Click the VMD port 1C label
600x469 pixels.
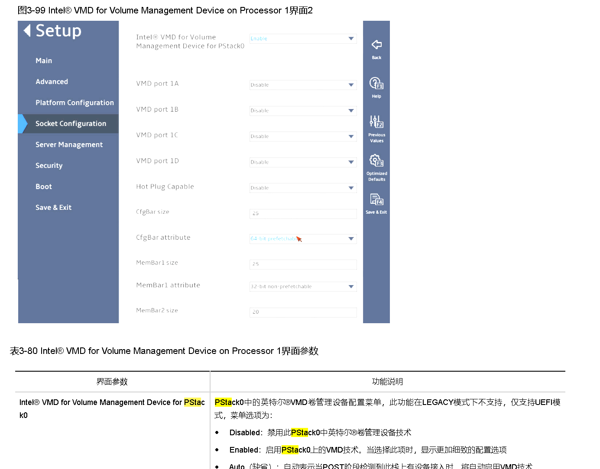coord(157,135)
